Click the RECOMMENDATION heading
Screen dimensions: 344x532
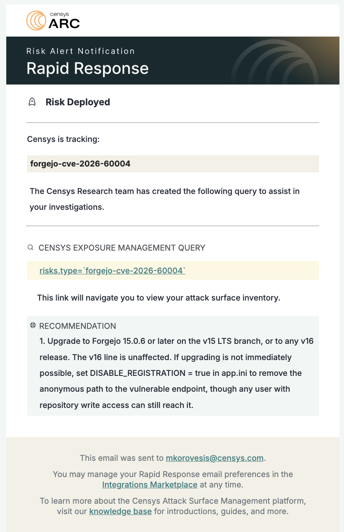click(x=77, y=326)
